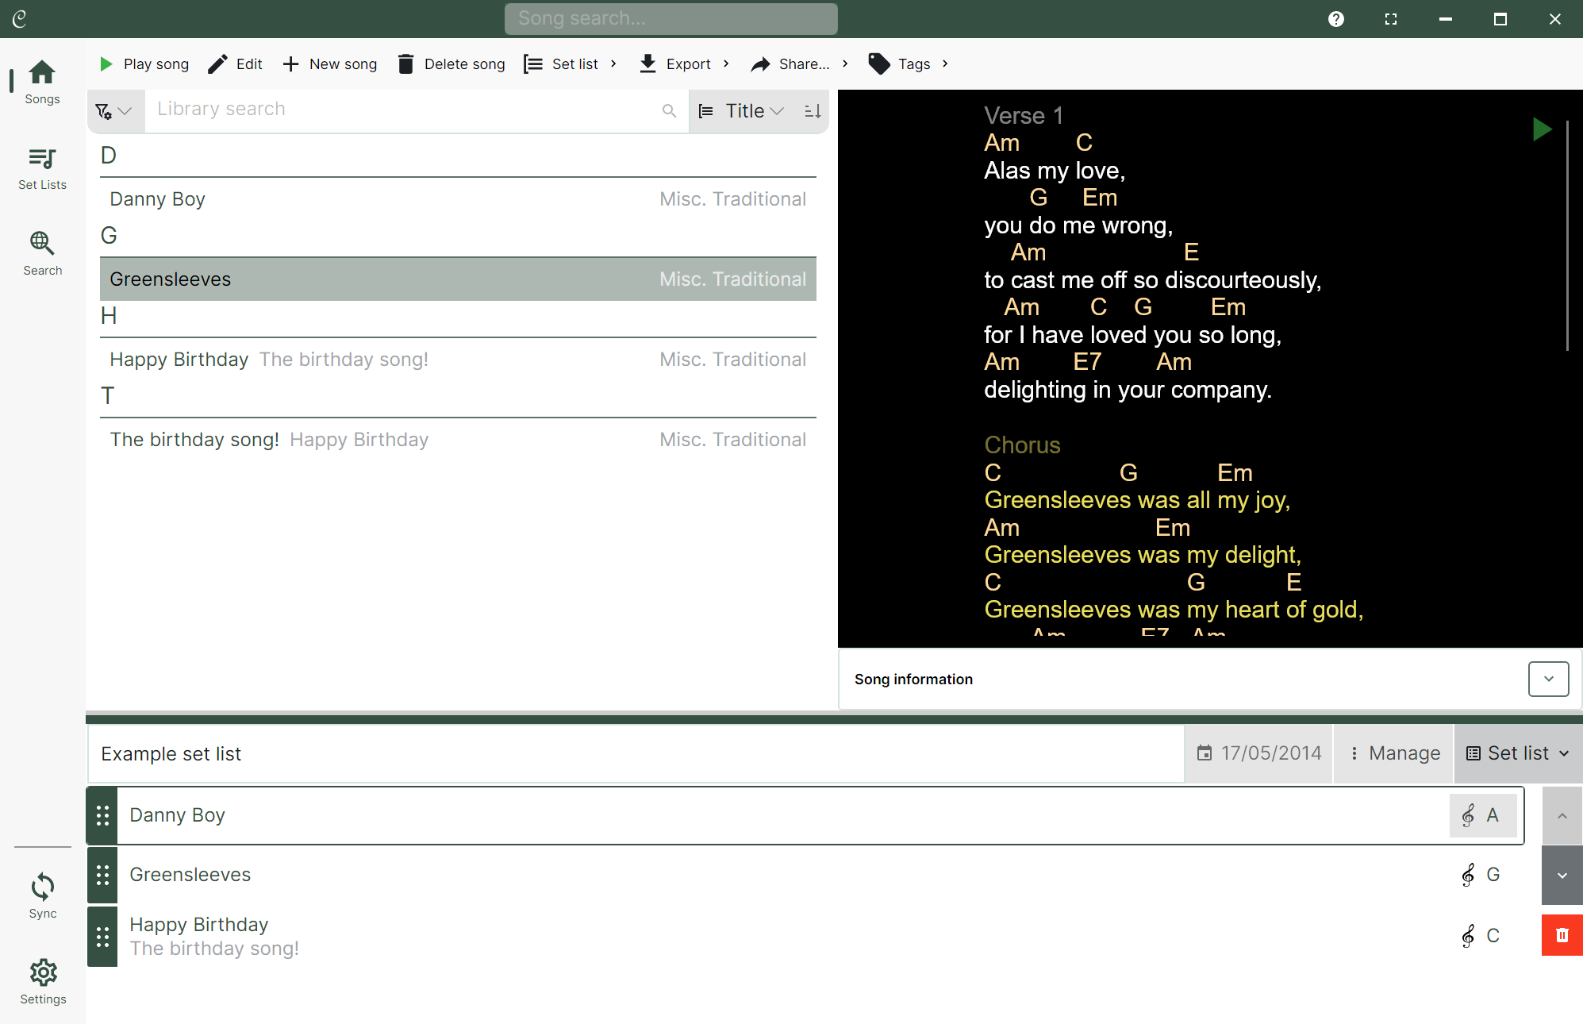This screenshot has height=1024, width=1583.
Task: Open the Share... menu
Action: [x=800, y=64]
